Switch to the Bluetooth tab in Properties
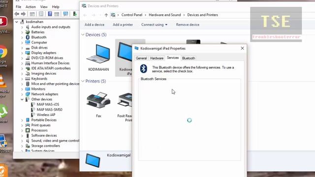The width and height of the screenshot is (315, 177). point(189,58)
